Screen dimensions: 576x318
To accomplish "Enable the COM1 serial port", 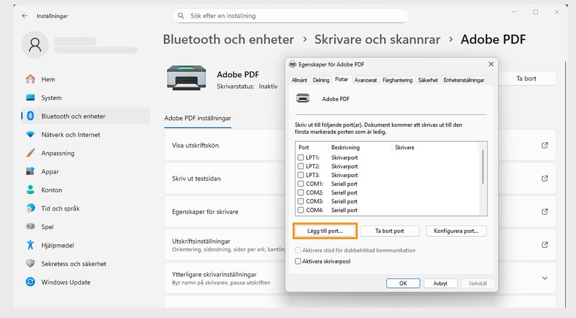I will 301,184.
